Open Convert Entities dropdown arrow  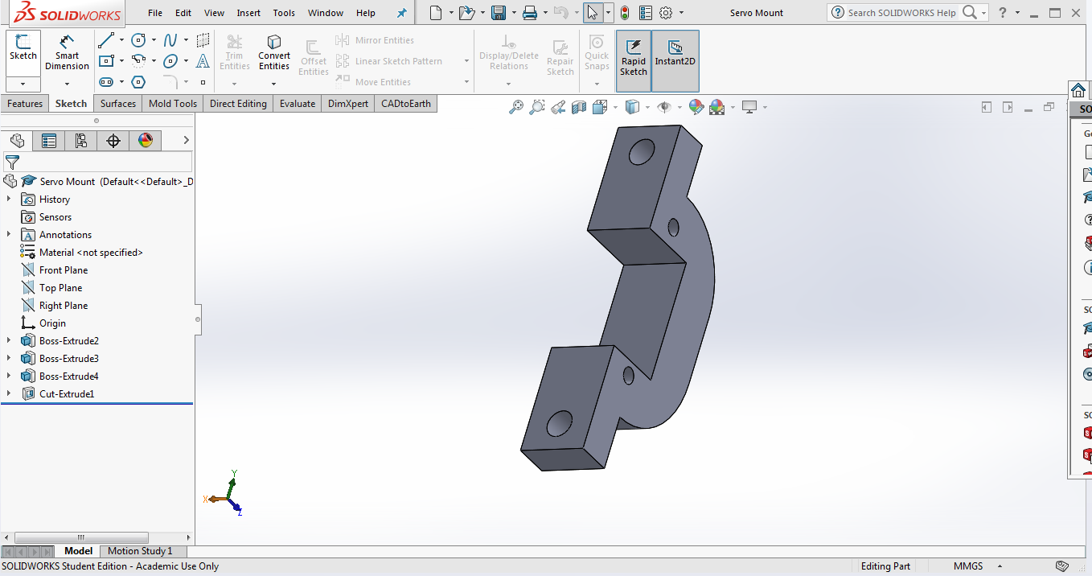[x=274, y=84]
